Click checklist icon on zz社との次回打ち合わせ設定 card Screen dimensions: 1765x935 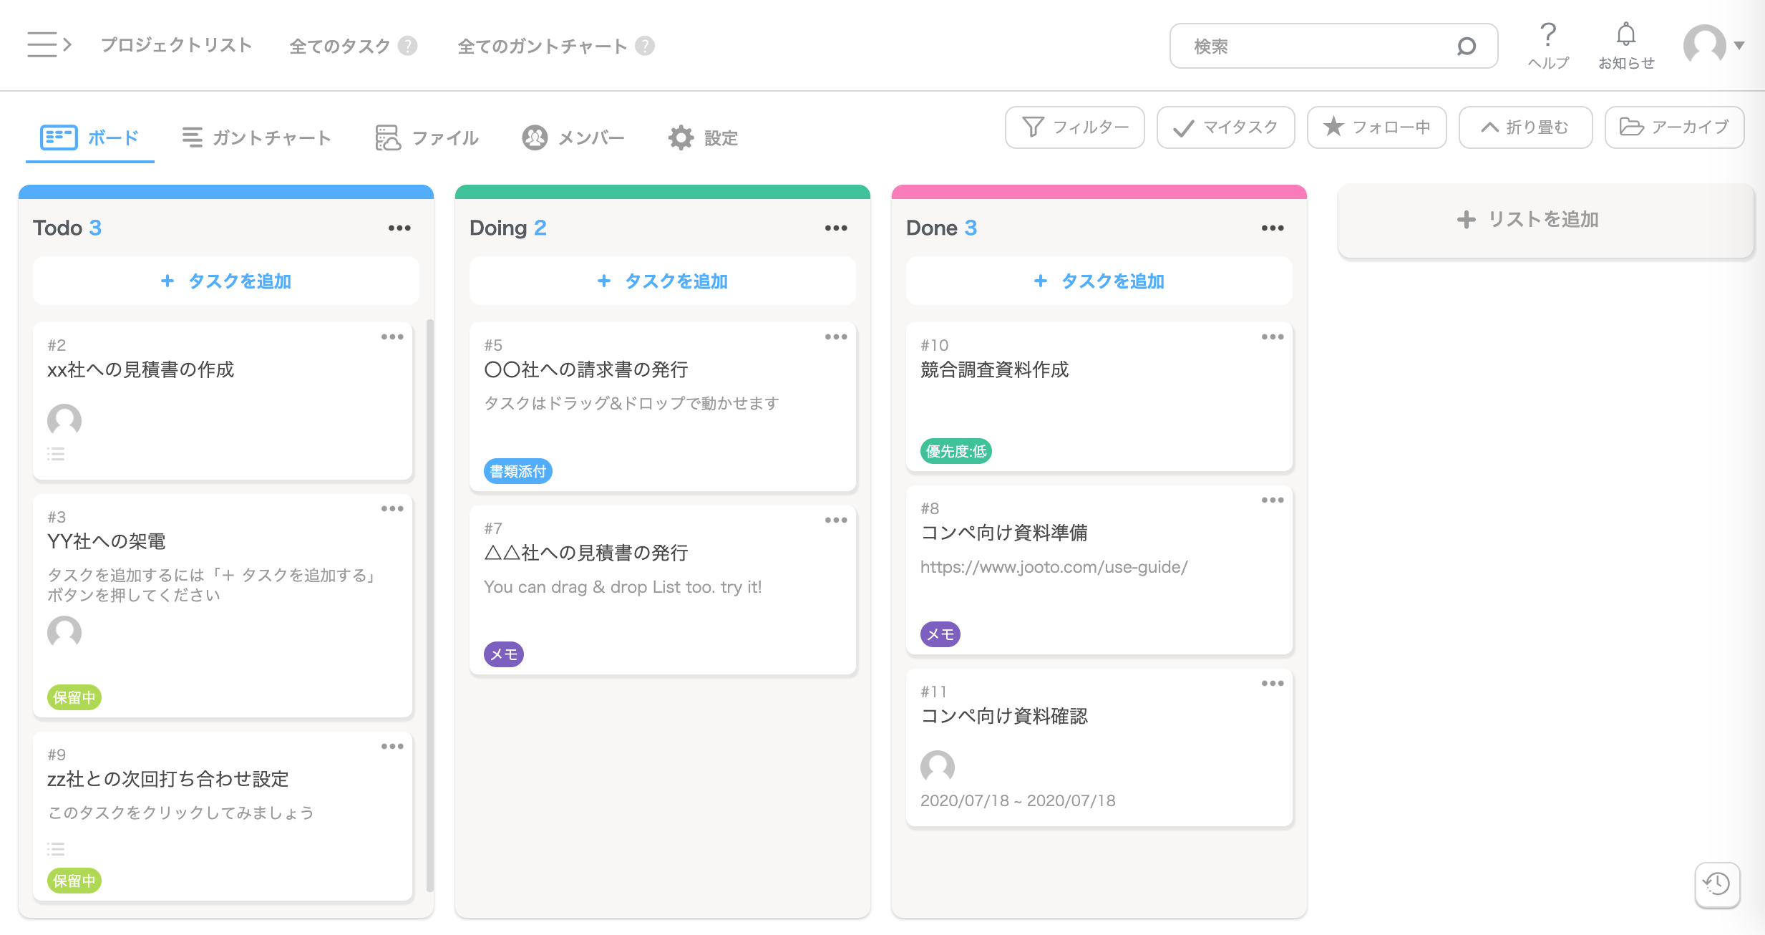coord(56,849)
